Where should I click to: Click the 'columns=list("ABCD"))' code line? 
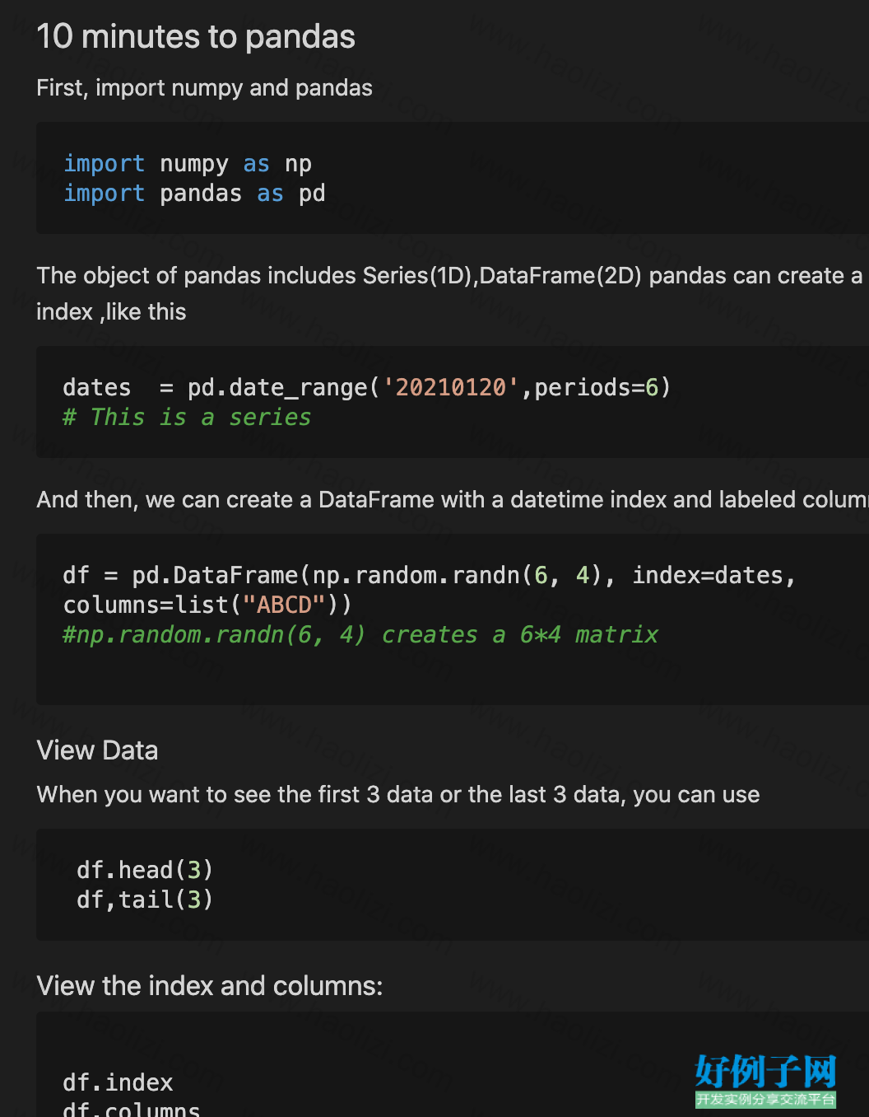coord(207,605)
